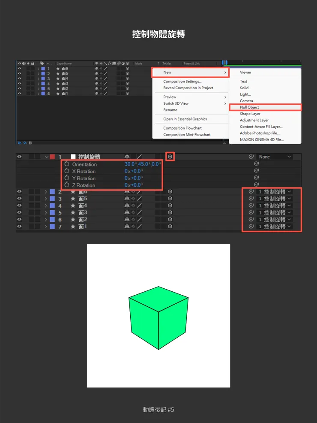Enable the Y Rotation stopwatch icon

click(67, 178)
